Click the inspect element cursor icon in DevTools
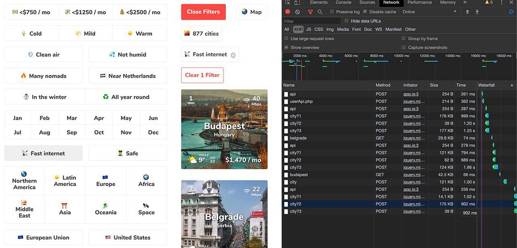This screenshot has height=248, width=517. (x=287, y=2)
